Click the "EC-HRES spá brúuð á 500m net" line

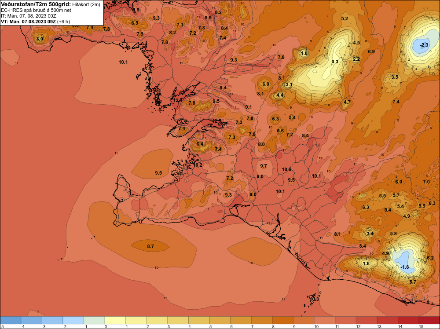[x=36, y=10]
